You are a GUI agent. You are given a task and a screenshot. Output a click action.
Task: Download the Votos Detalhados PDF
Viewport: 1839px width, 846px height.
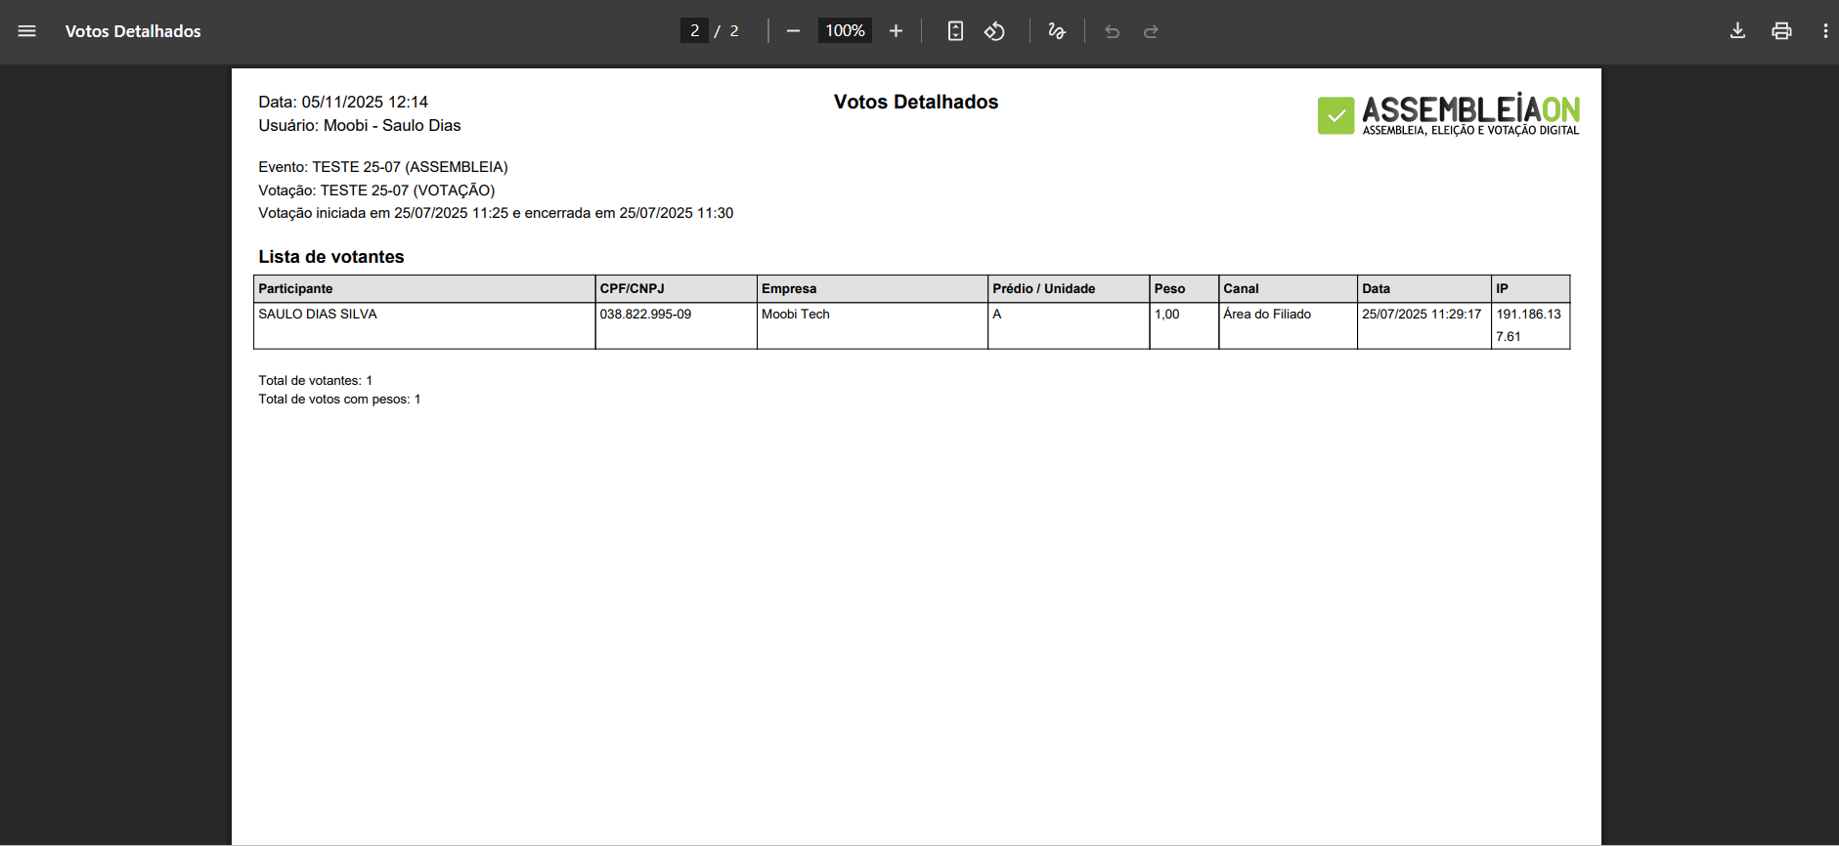(x=1737, y=31)
